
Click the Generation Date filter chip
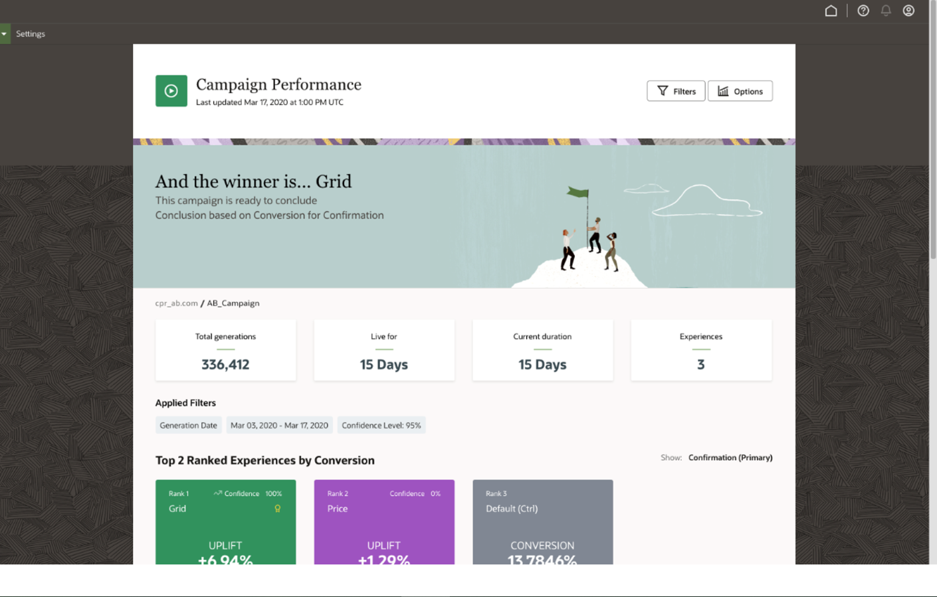pyautogui.click(x=188, y=425)
